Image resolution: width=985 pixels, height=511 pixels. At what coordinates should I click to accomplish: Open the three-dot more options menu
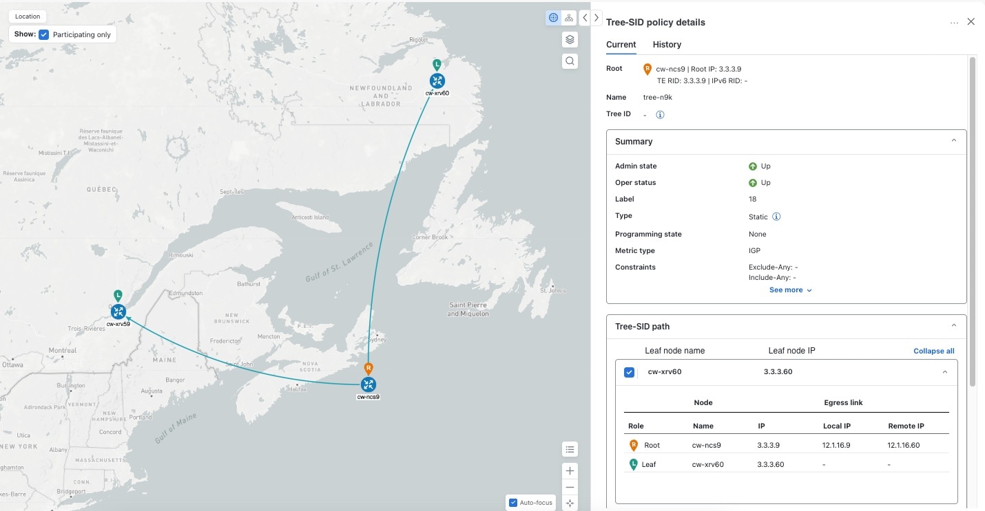coord(954,23)
